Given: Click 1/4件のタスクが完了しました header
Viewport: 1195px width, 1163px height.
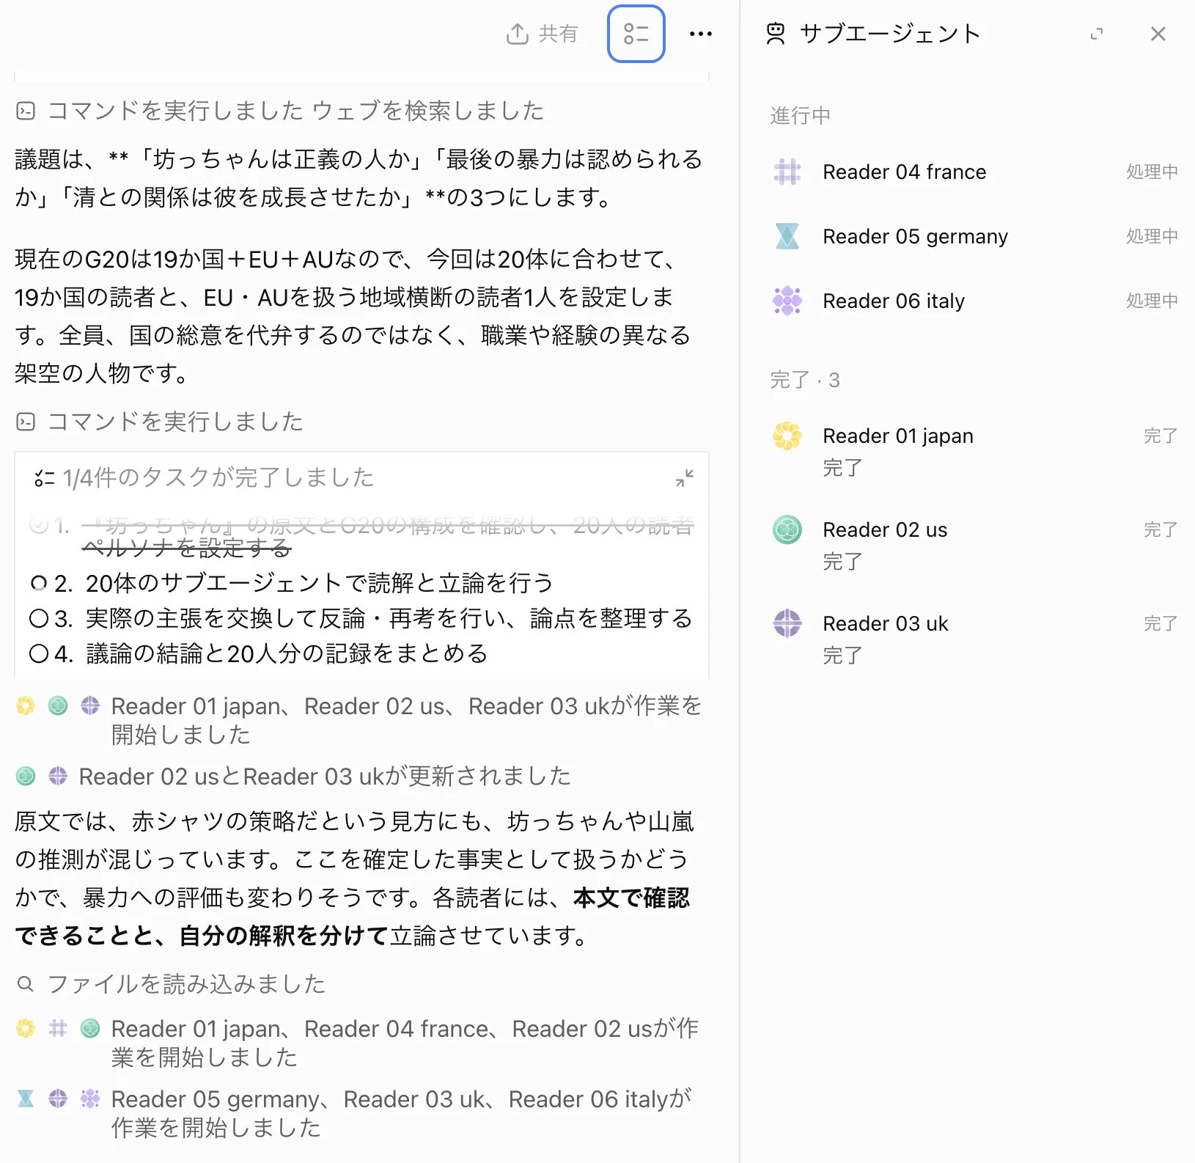Looking at the screenshot, I should tap(218, 478).
